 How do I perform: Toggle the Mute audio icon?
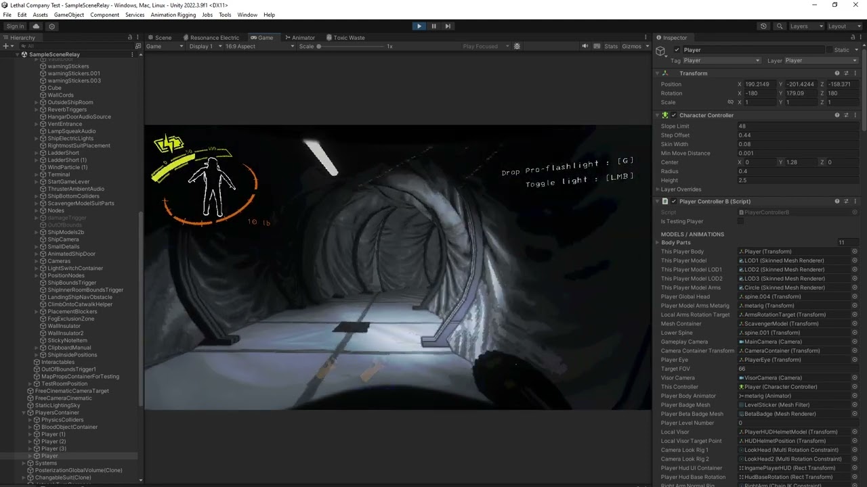pos(585,46)
